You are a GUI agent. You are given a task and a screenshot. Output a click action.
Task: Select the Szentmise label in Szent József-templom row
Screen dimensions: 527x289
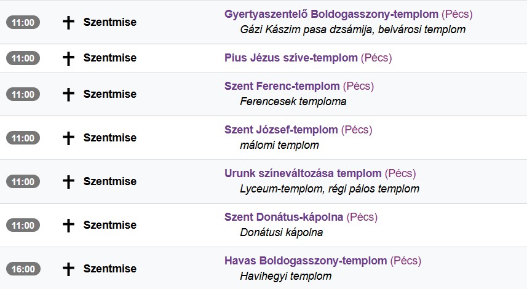coord(110,138)
